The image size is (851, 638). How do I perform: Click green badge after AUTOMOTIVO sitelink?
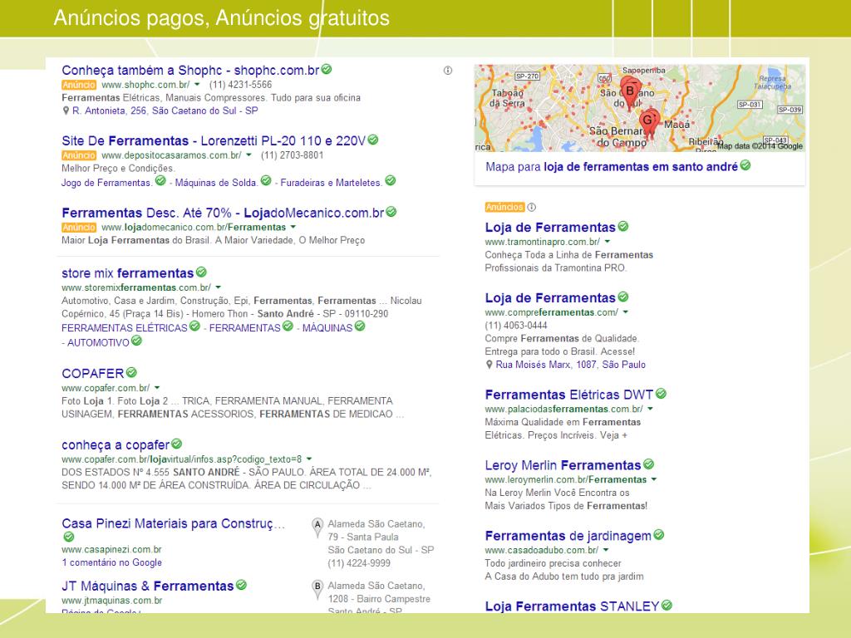137,341
